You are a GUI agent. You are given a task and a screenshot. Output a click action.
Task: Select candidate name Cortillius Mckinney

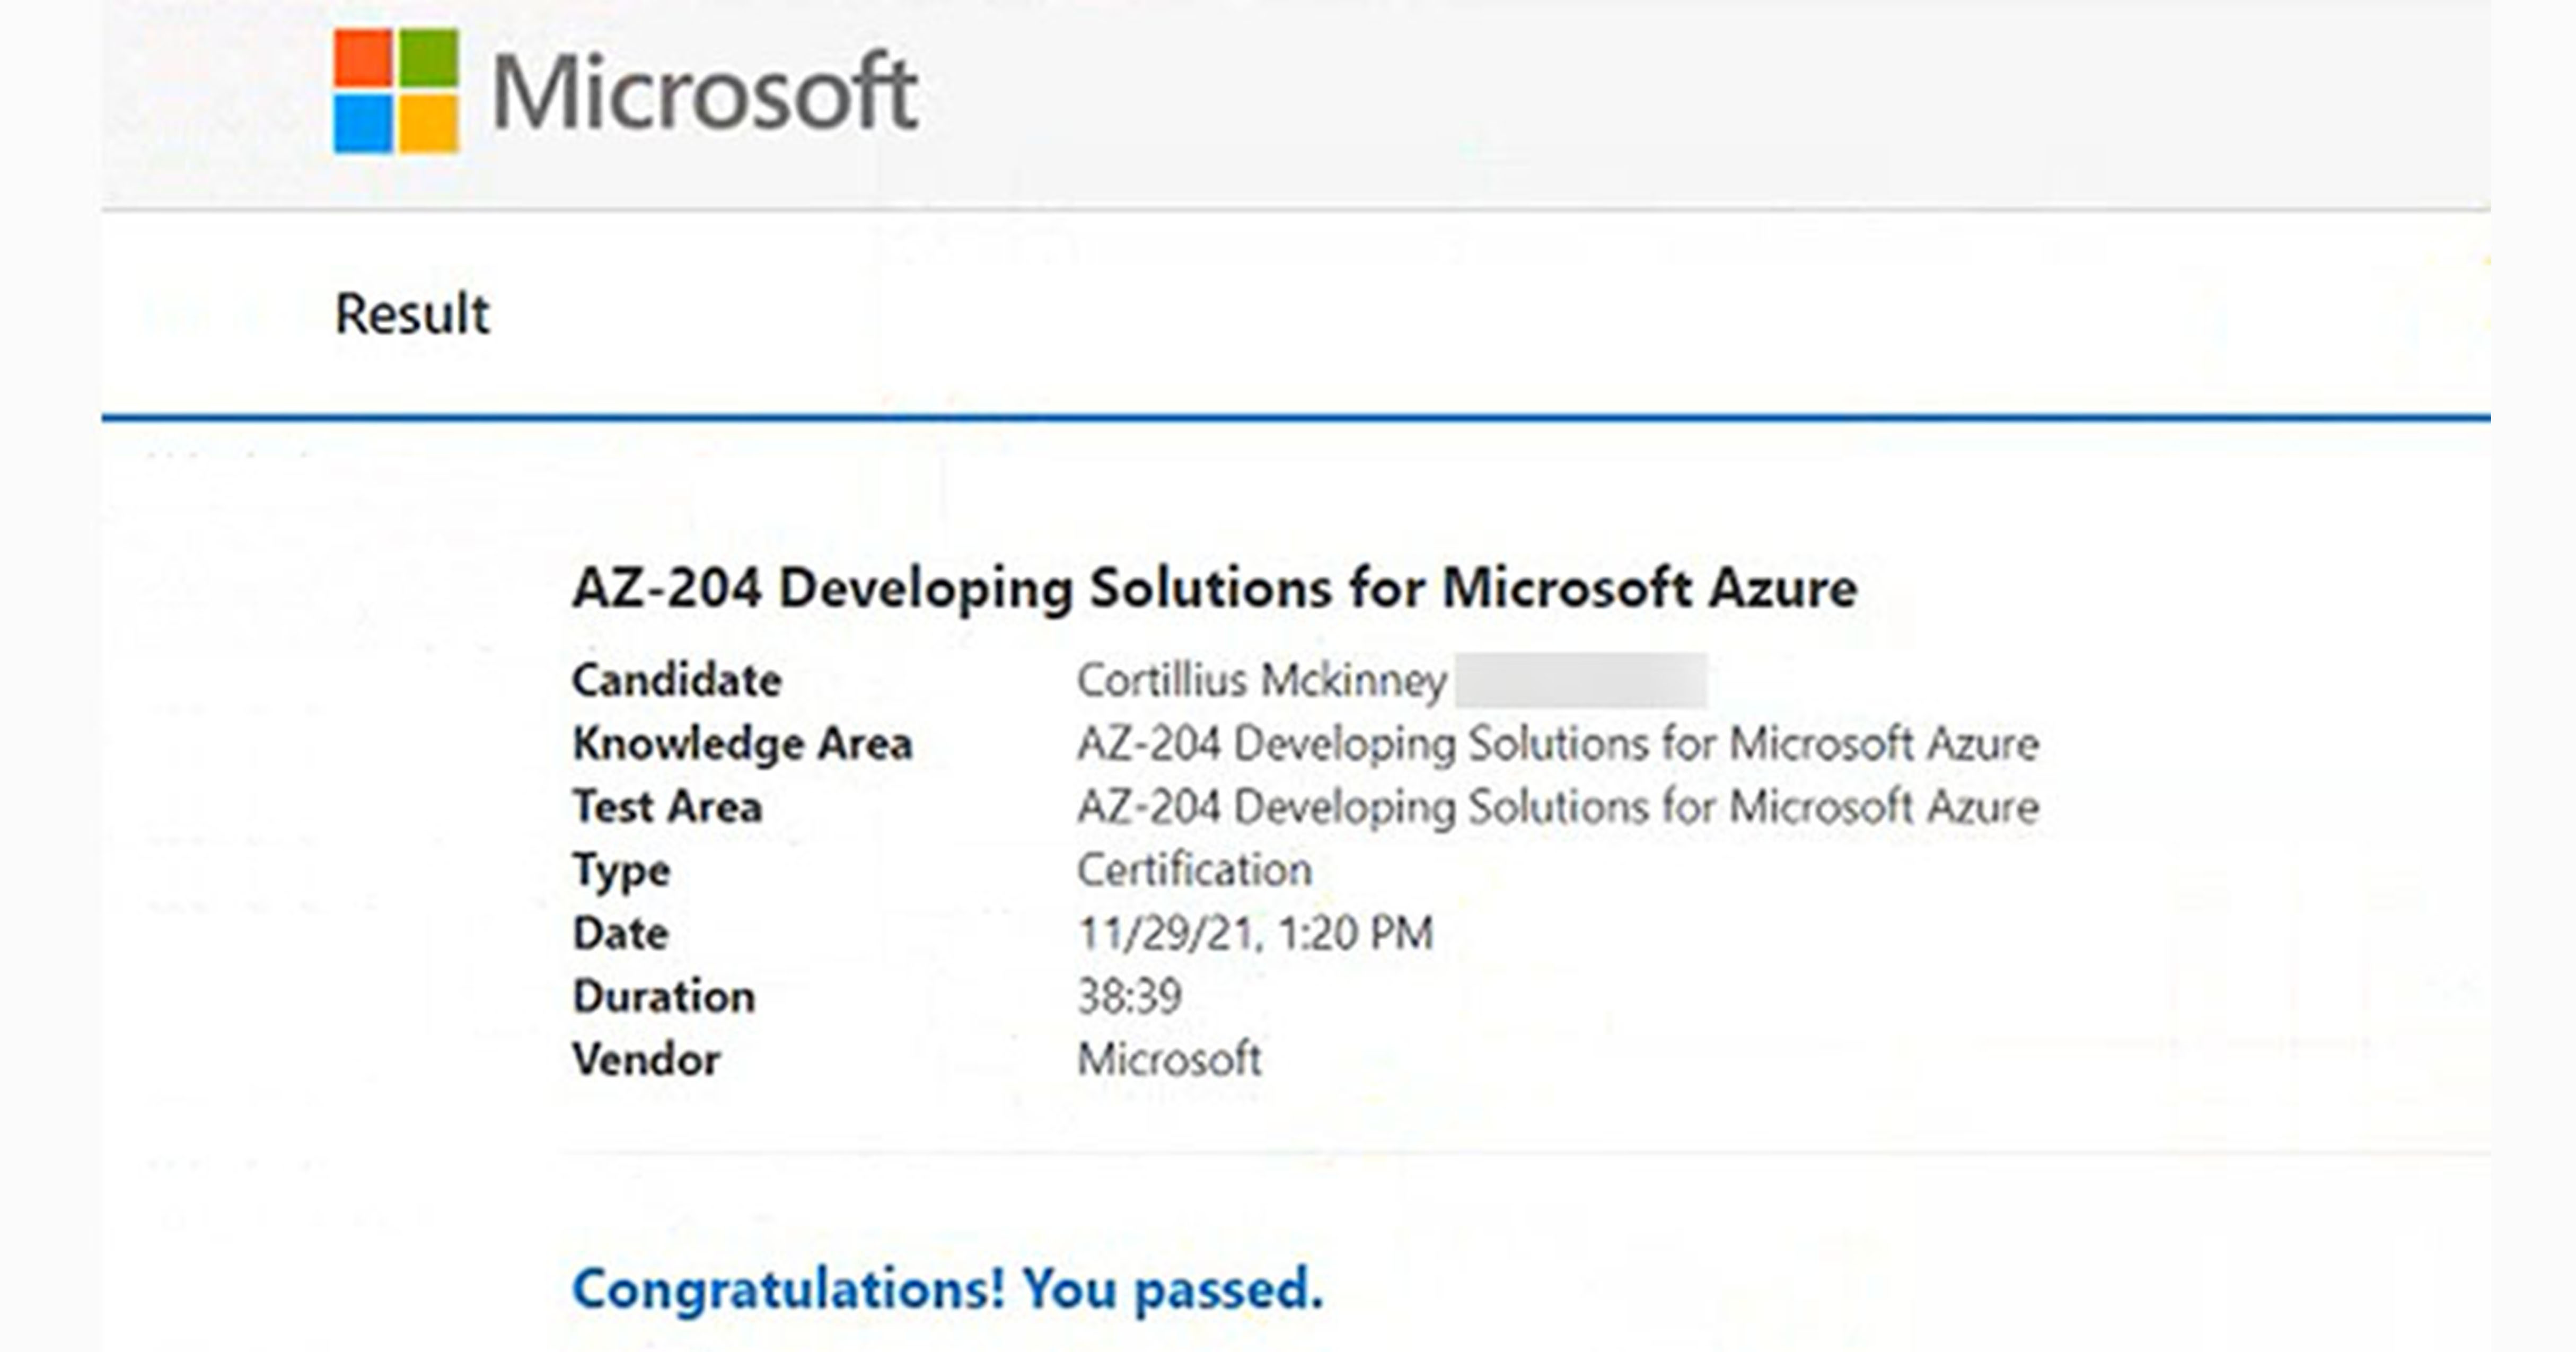tap(1261, 681)
